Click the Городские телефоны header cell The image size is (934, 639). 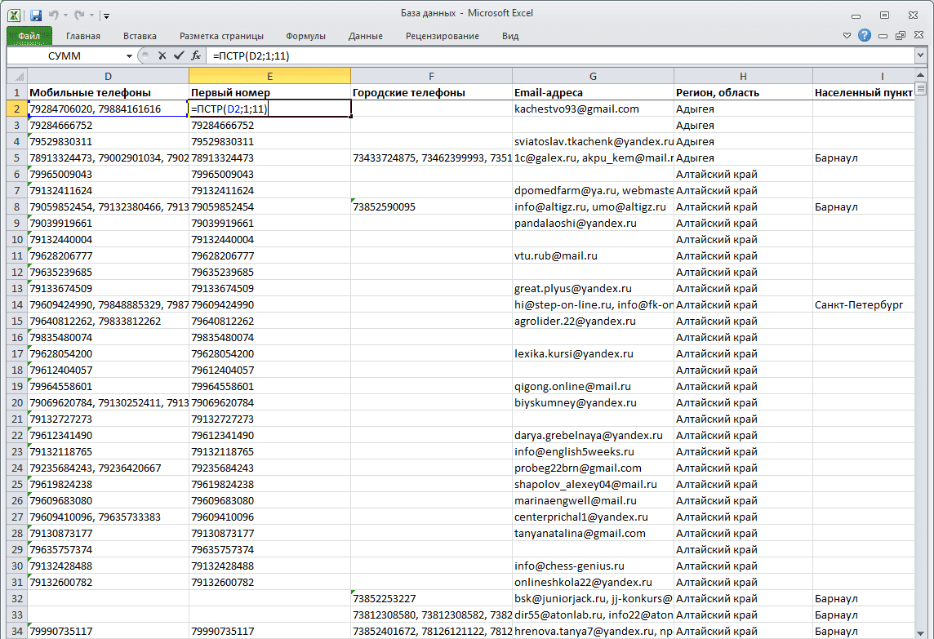431,93
